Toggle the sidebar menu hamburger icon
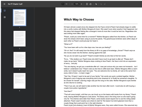The height and width of the screenshot is (107, 142). (x=4, y=4)
